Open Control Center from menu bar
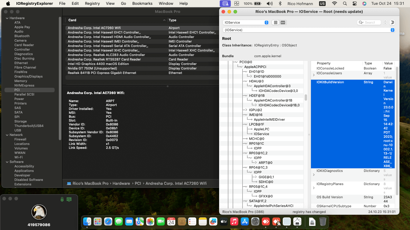 coord(354,4)
